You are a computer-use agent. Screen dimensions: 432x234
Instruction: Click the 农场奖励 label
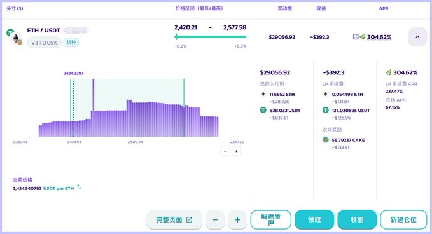click(332, 129)
